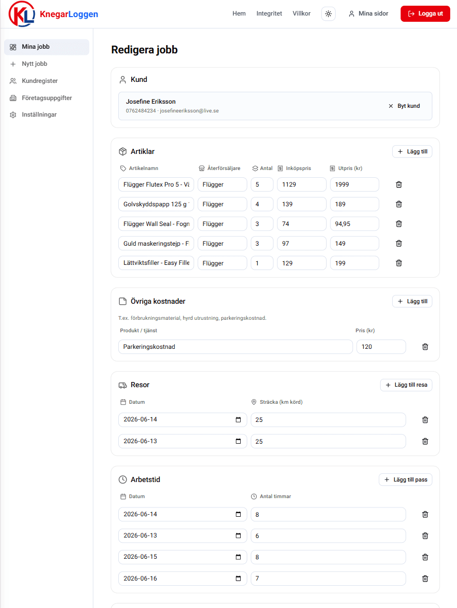Image resolution: width=457 pixels, height=608 pixels.
Task: Edit hours field showing 7
Action: coord(328,578)
